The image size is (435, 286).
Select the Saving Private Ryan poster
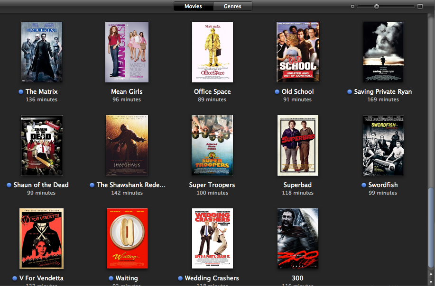coord(383,52)
